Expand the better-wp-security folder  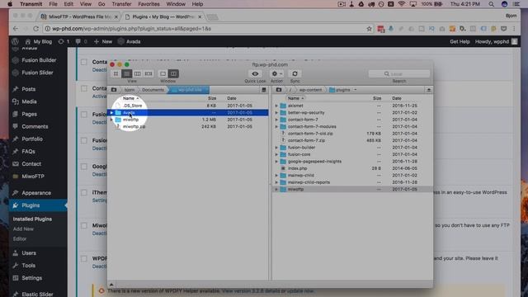276,113
